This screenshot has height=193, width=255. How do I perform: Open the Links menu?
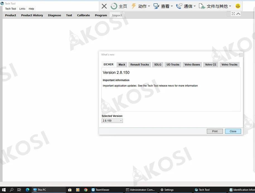coord(22,9)
